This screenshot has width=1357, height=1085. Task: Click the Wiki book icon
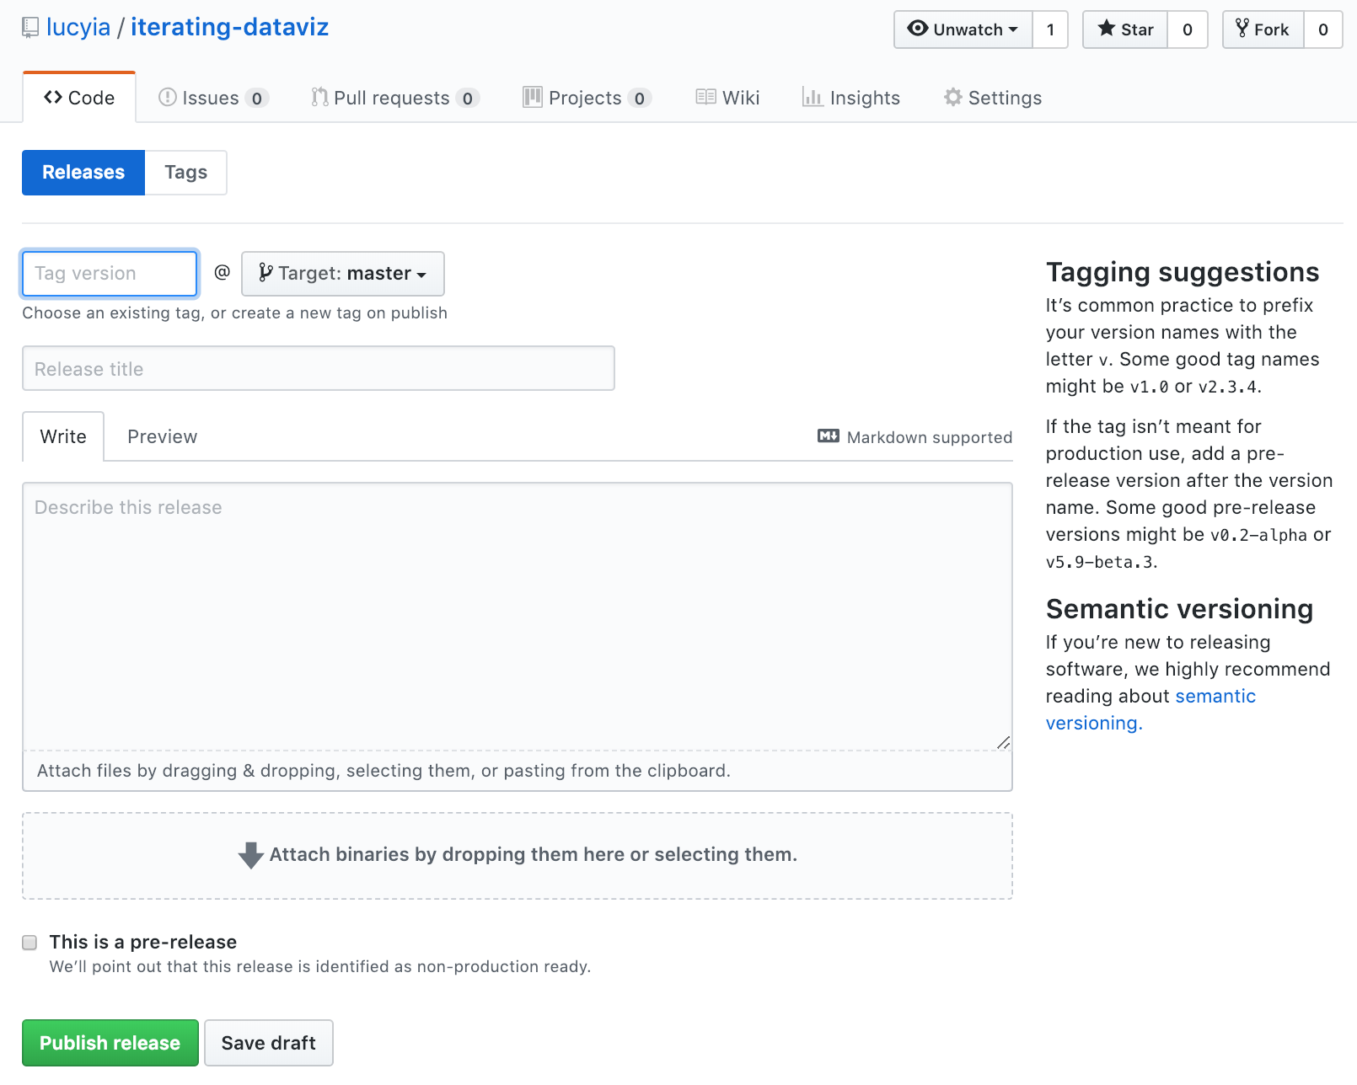pos(705,97)
